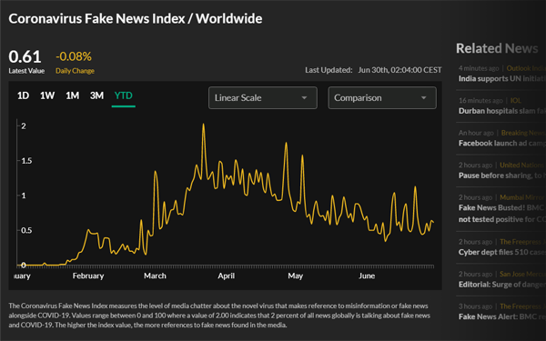Switch to the 3M time range
Image resolution: width=546 pixels, height=341 pixels.
(96, 95)
